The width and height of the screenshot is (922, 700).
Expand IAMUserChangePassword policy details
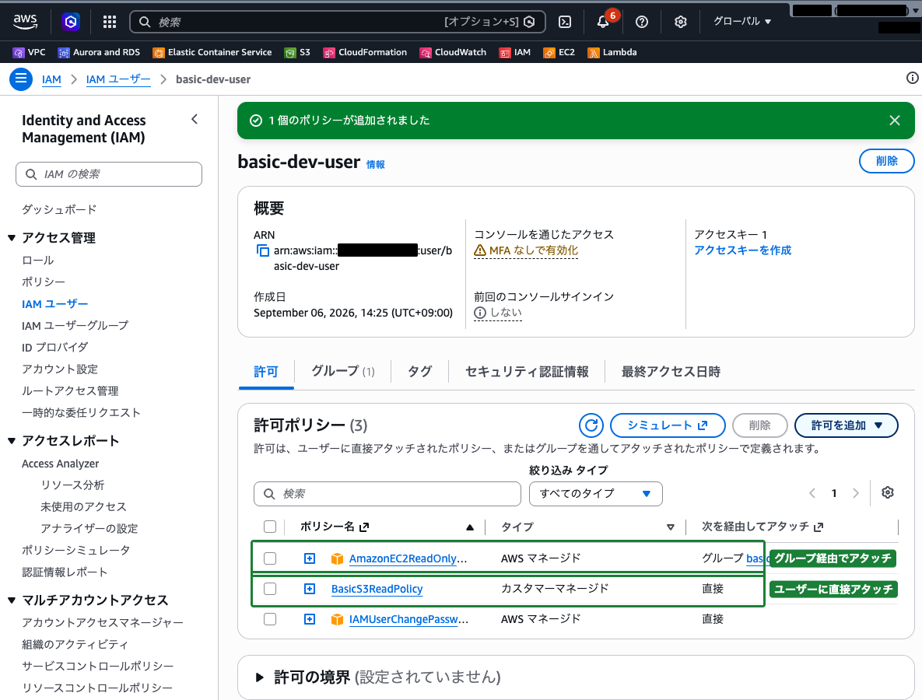click(x=310, y=619)
